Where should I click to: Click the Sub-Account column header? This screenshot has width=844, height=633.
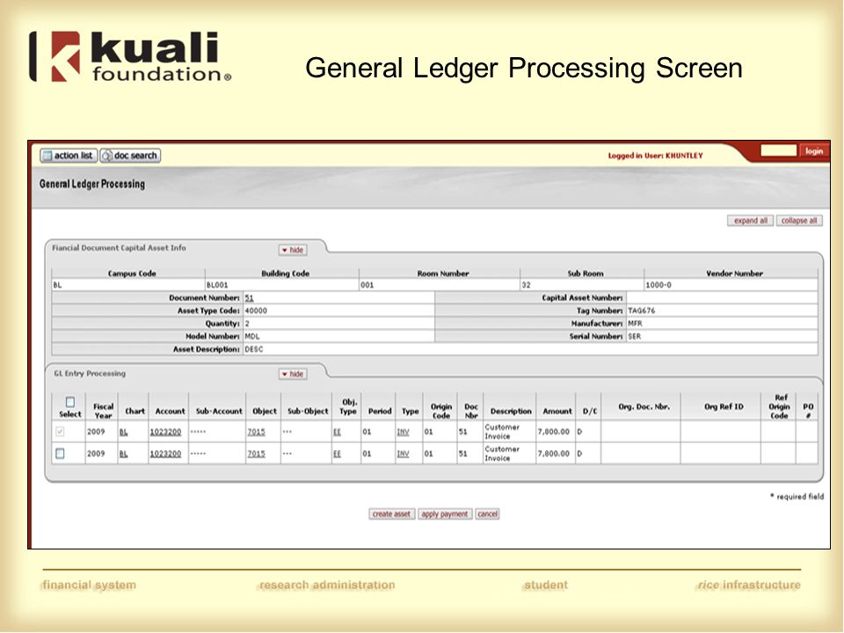tap(219, 411)
